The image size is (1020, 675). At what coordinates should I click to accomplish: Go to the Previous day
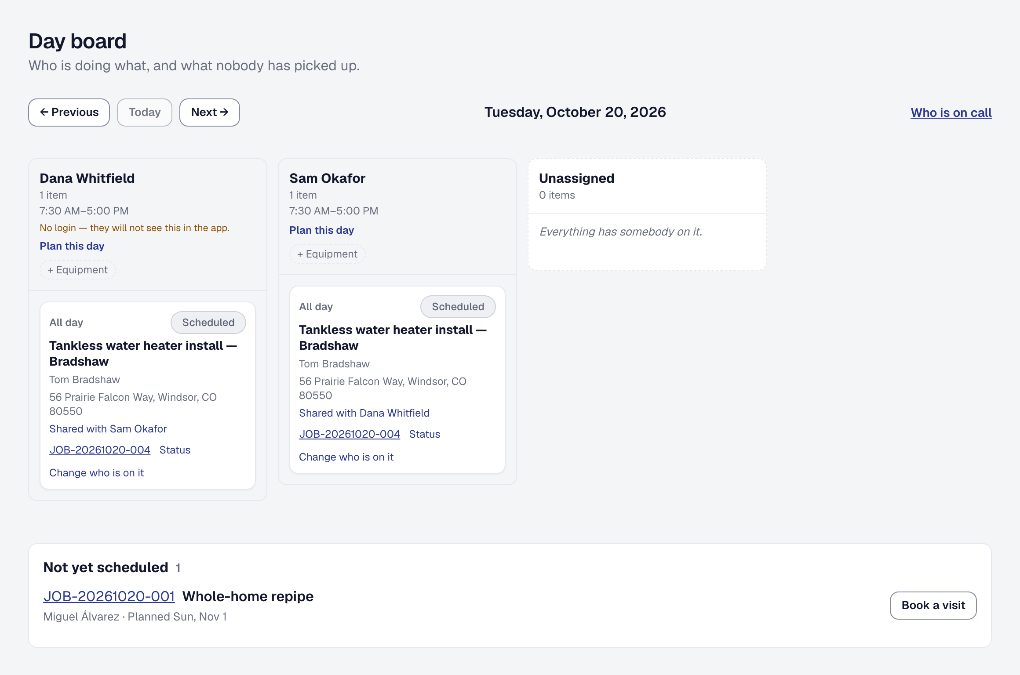69,112
